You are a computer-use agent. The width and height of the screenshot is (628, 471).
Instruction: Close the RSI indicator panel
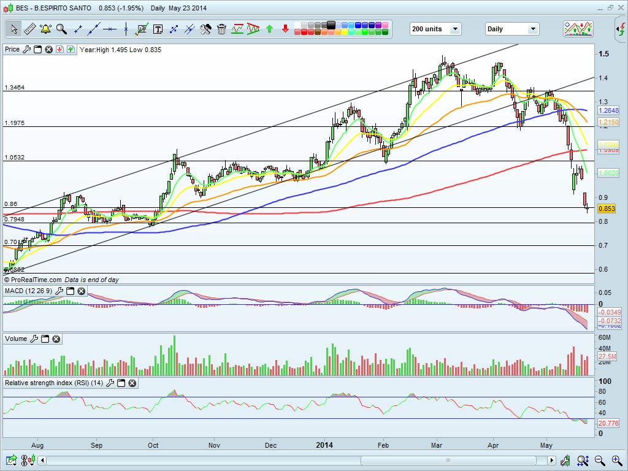pos(132,383)
